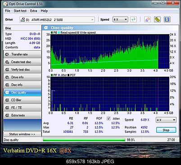Click the 99.9% progress percentage
Image resolution: width=181 pixels, height=165 pixels.
click(x=131, y=140)
